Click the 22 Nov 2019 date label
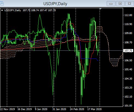This screenshot has width=134, height=112. 7,109
